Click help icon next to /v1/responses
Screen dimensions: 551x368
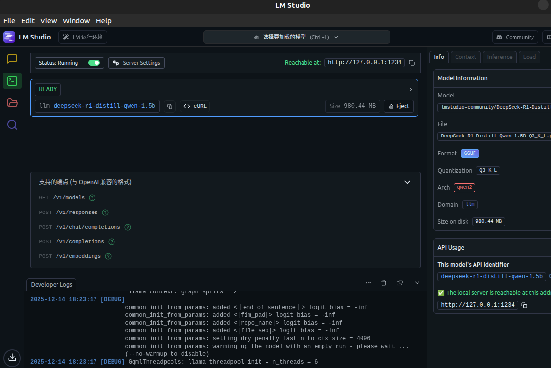point(105,213)
